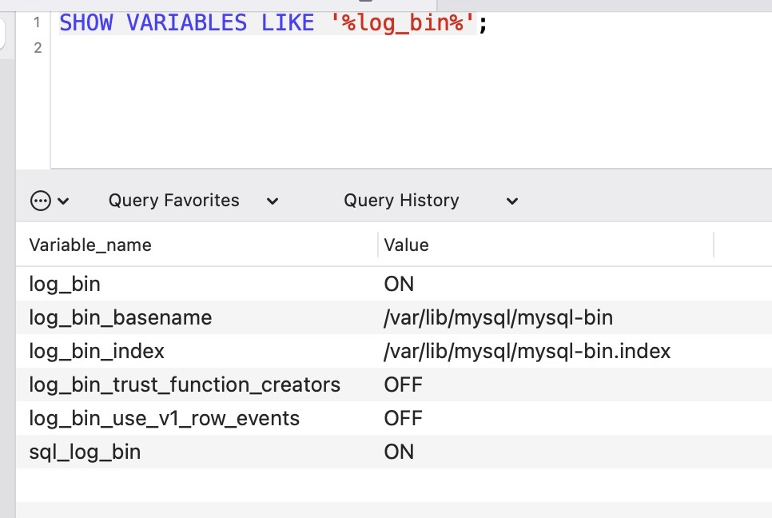This screenshot has width=772, height=518.
Task: Click into the SQL query editor line 1
Action: tap(273, 22)
